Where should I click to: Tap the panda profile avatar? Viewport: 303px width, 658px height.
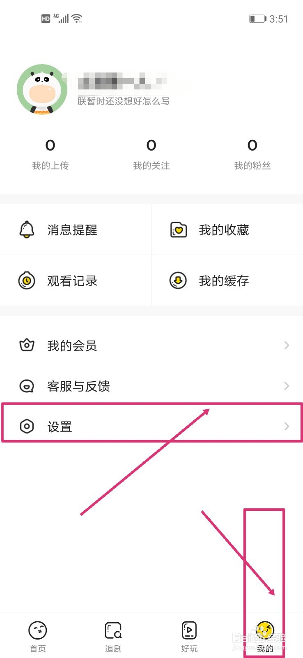click(42, 89)
